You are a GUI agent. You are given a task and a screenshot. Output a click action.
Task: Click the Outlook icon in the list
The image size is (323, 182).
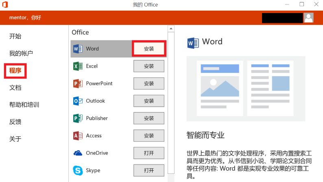point(78,101)
